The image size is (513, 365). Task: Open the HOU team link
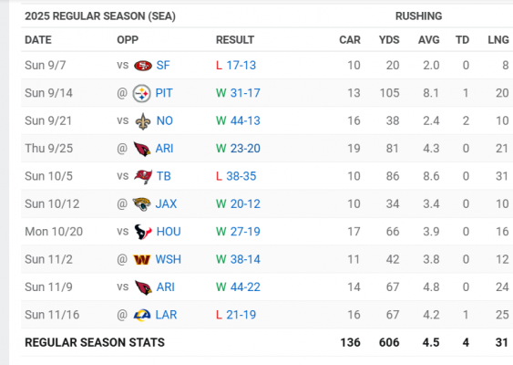169,232
